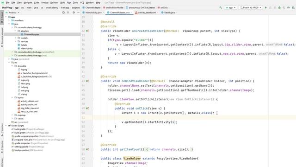Viewport: 296px width, 167px height.
Task: Open the Project side tool tab
Action: (2, 17)
